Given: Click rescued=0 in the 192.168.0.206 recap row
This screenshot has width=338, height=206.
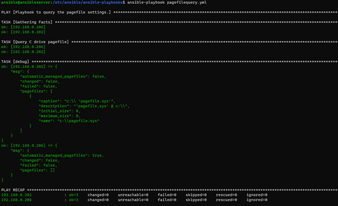Looking at the screenshot, I should [x=226, y=200].
